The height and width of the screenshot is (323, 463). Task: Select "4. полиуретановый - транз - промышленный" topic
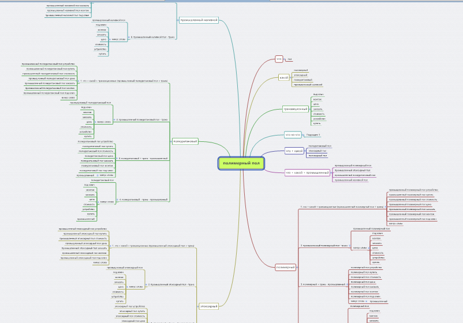143,200
